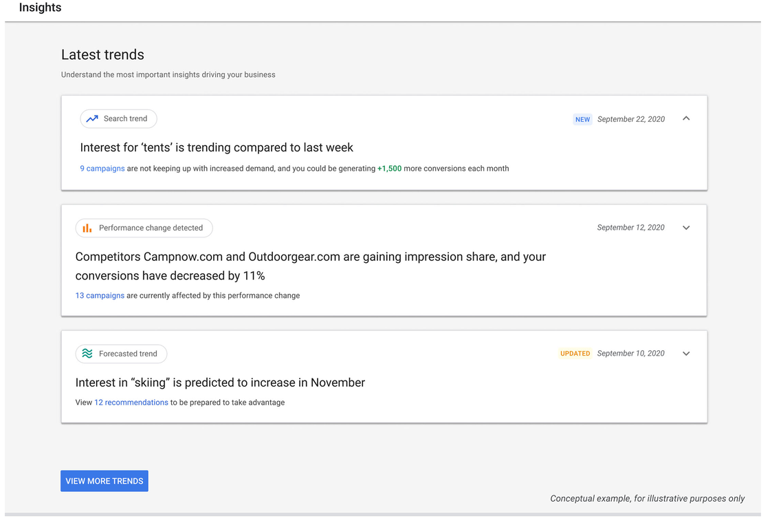This screenshot has height=525, width=772.
Task: Click the September 10, 2020 date
Action: point(631,354)
